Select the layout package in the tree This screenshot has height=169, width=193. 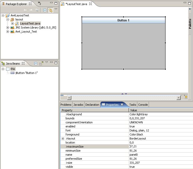coord(19,19)
